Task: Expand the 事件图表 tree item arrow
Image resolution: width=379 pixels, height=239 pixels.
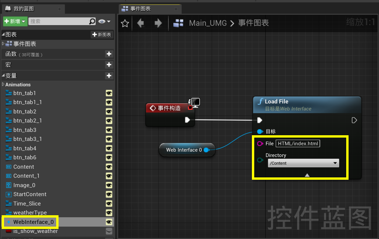Action: pos(3,44)
